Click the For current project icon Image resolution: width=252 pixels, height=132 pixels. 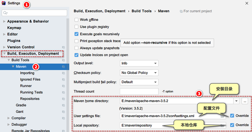tap(181, 11)
